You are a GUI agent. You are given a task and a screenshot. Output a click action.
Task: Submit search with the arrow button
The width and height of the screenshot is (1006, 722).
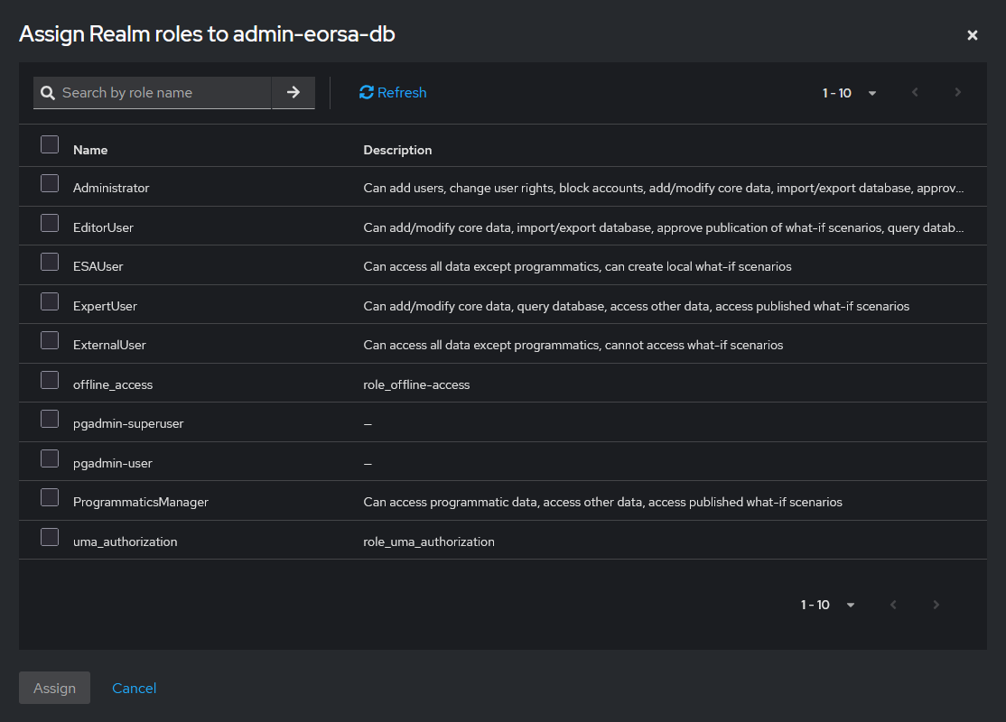coord(293,92)
